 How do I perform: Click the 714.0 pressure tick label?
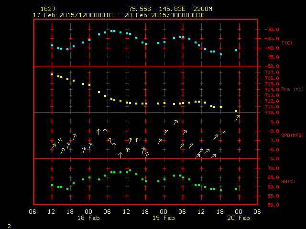coord(272,90)
